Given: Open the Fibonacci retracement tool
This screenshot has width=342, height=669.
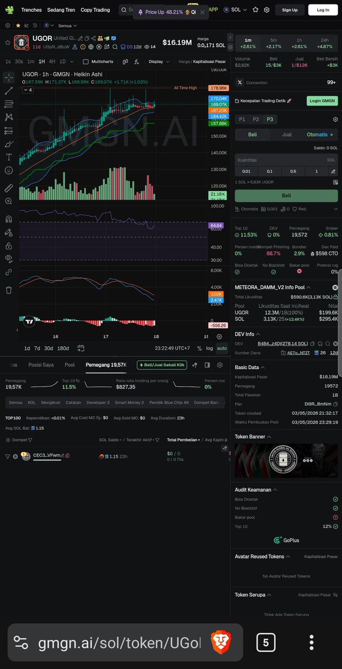Looking at the screenshot, I should point(8,104).
